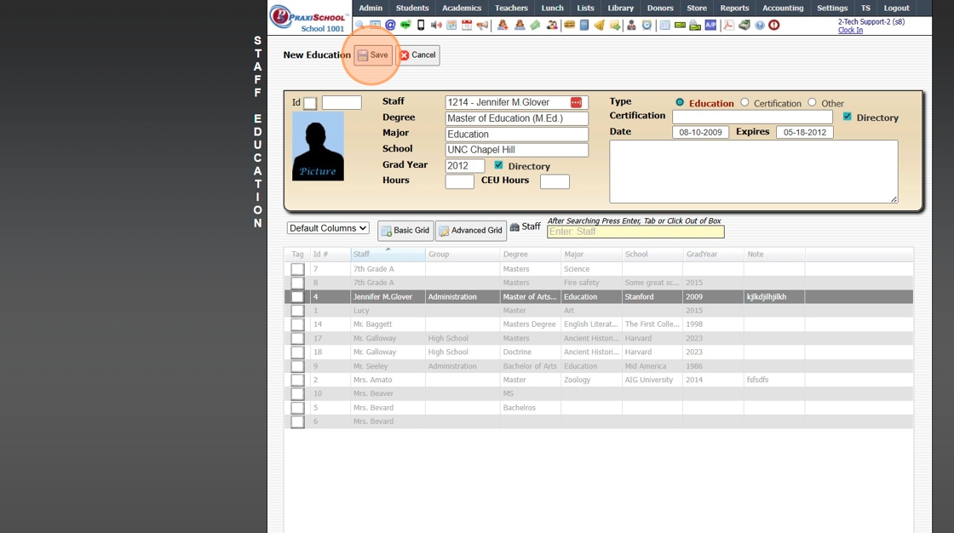Open the blue help question mark icon
Image resolution: width=954 pixels, height=533 pixels.
point(759,26)
